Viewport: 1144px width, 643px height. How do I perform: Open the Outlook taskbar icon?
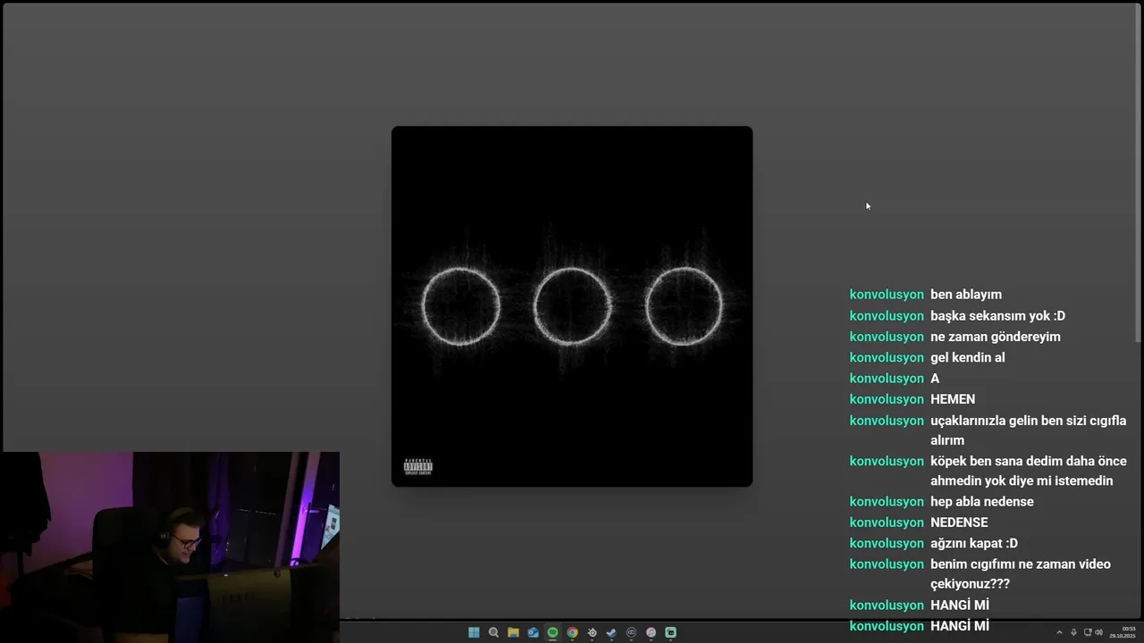tap(533, 632)
